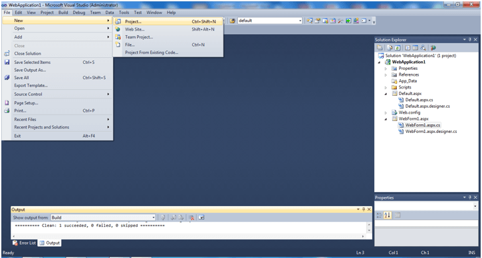The width and height of the screenshot is (482, 258).
Task: Choose Project... from the New submenu
Action: coord(168,21)
